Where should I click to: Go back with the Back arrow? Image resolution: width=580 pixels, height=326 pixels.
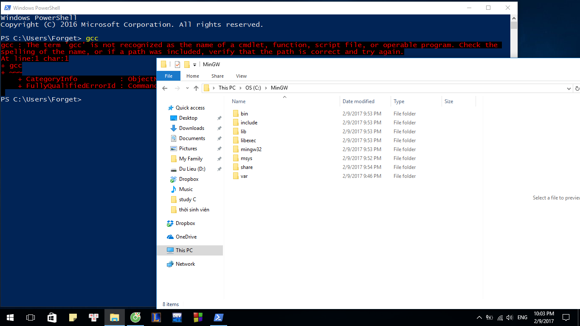click(165, 88)
